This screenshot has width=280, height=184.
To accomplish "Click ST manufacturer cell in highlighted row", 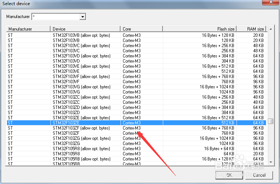I will (x=10, y=123).
